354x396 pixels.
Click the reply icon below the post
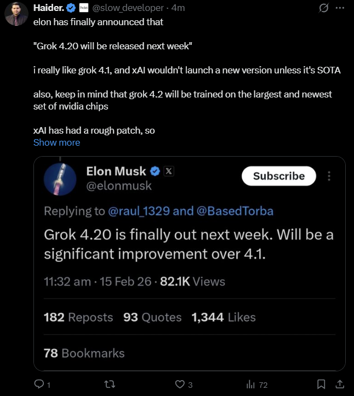click(39, 384)
